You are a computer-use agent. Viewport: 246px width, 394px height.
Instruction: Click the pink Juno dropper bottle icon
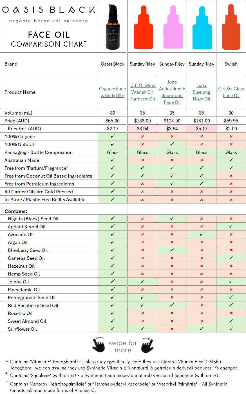pyautogui.click(x=172, y=26)
